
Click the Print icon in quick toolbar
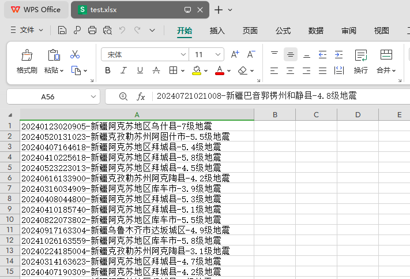92,31
